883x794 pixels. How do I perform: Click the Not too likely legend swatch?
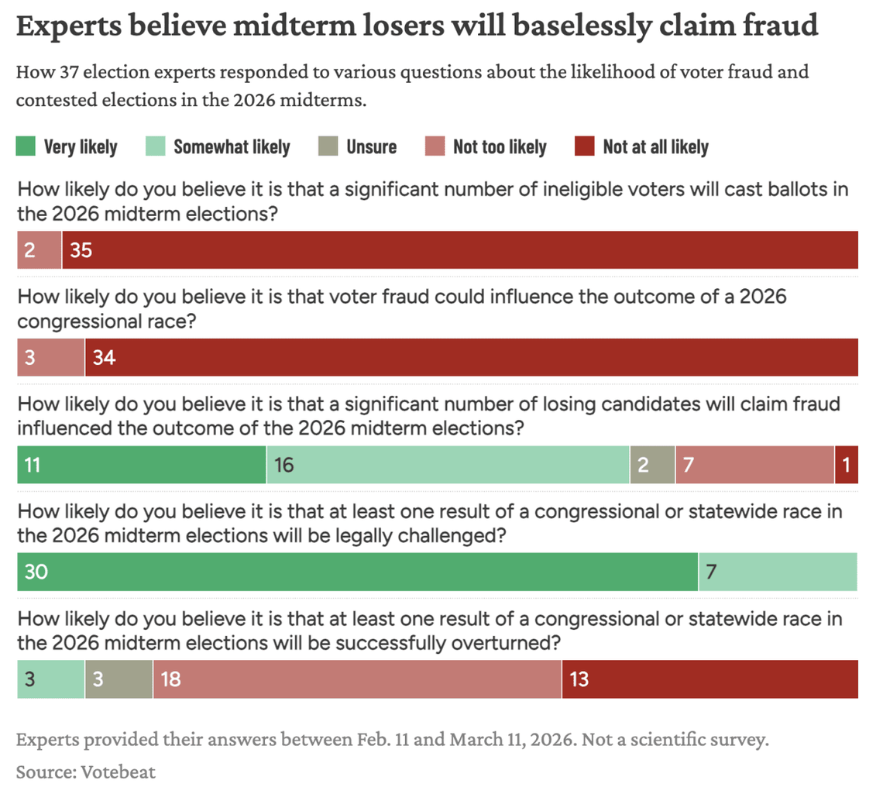click(435, 146)
